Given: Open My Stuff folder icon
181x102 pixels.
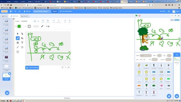Looking at the screenshot, I should click(x=169, y=11).
